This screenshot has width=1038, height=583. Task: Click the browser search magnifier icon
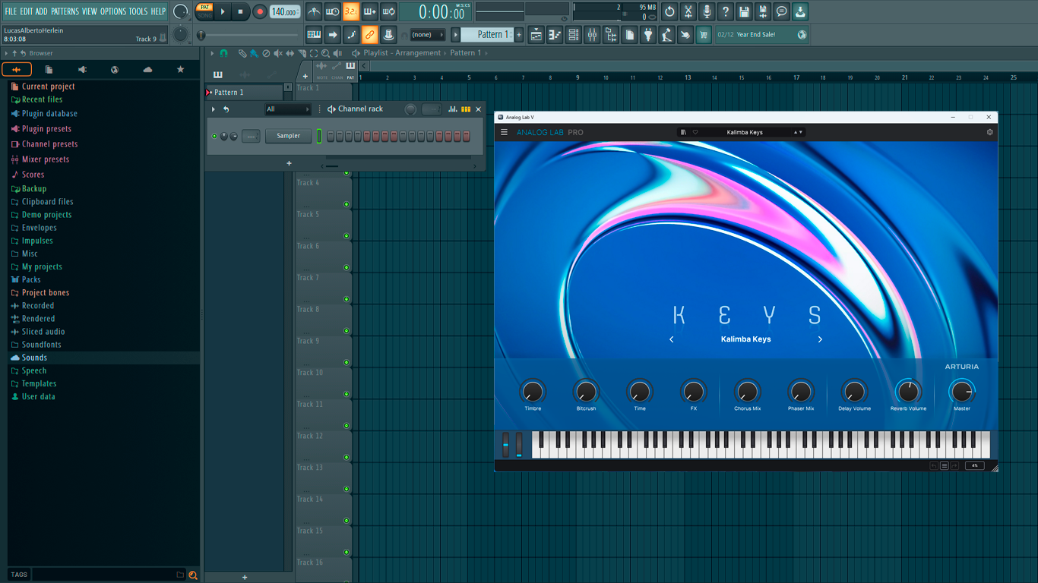[193, 575]
